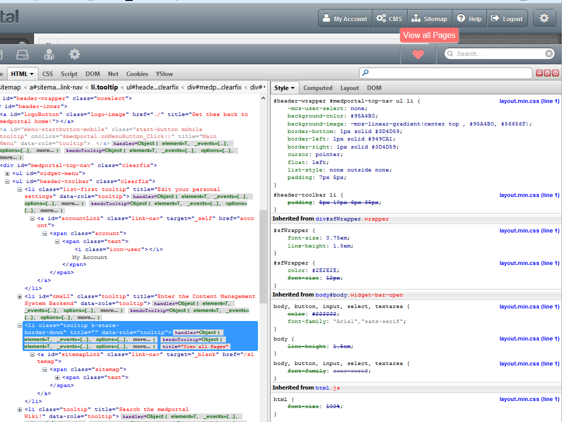Click gear icon in the widget bar

coord(74,54)
